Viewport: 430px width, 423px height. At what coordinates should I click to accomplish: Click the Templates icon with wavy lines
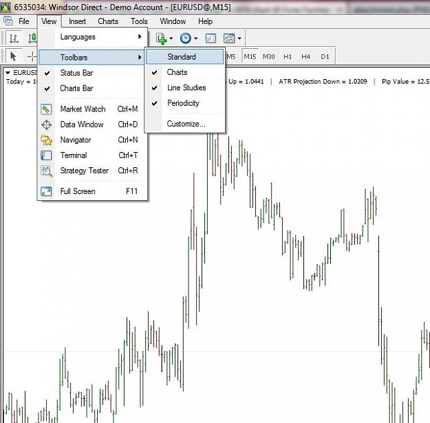(x=229, y=38)
